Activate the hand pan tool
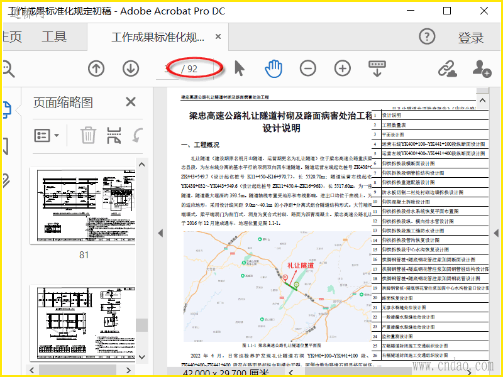The image size is (503, 377). point(274,68)
